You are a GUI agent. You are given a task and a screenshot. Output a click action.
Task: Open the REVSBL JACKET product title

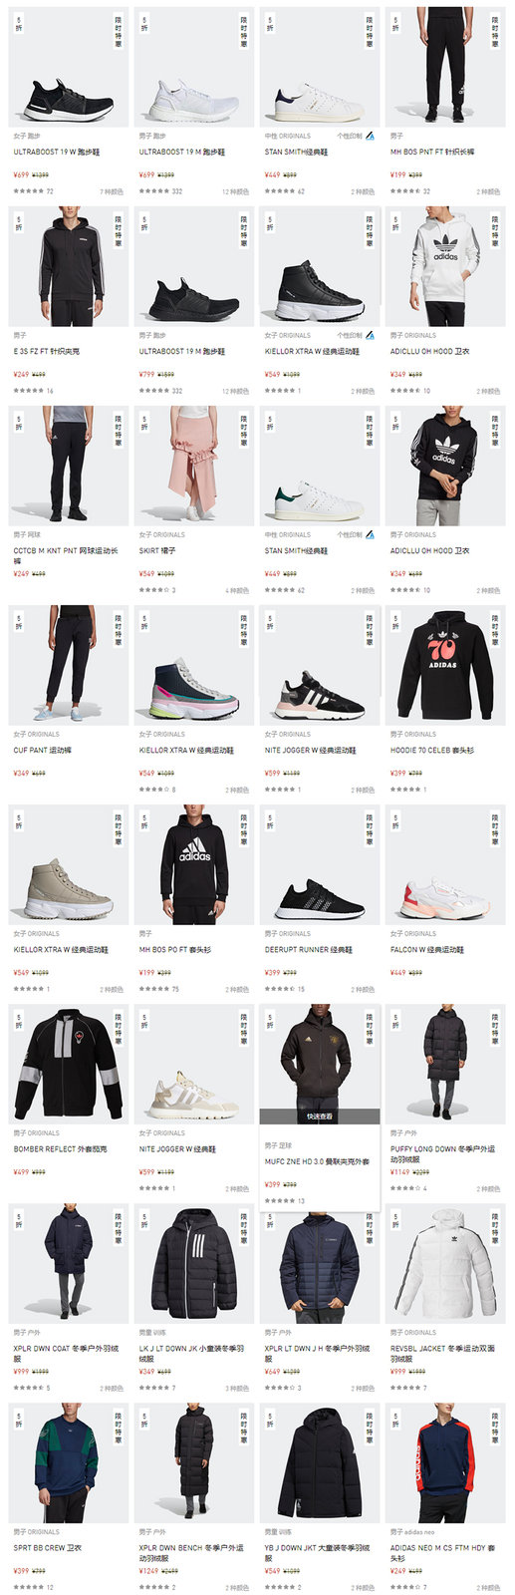[x=442, y=1354]
